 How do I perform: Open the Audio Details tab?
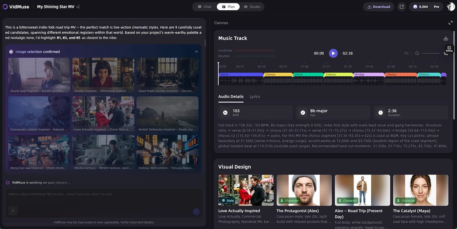point(231,96)
